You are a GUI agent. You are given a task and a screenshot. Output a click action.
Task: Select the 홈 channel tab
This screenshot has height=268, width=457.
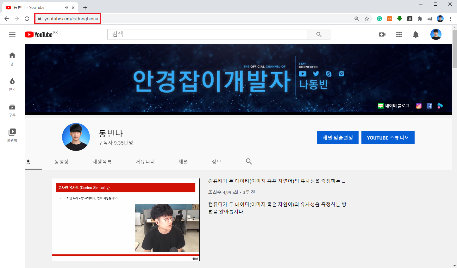[28, 162]
